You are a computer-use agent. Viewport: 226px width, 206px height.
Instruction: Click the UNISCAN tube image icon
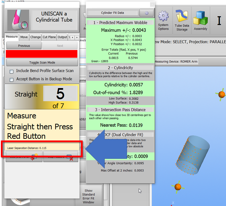[18, 21]
